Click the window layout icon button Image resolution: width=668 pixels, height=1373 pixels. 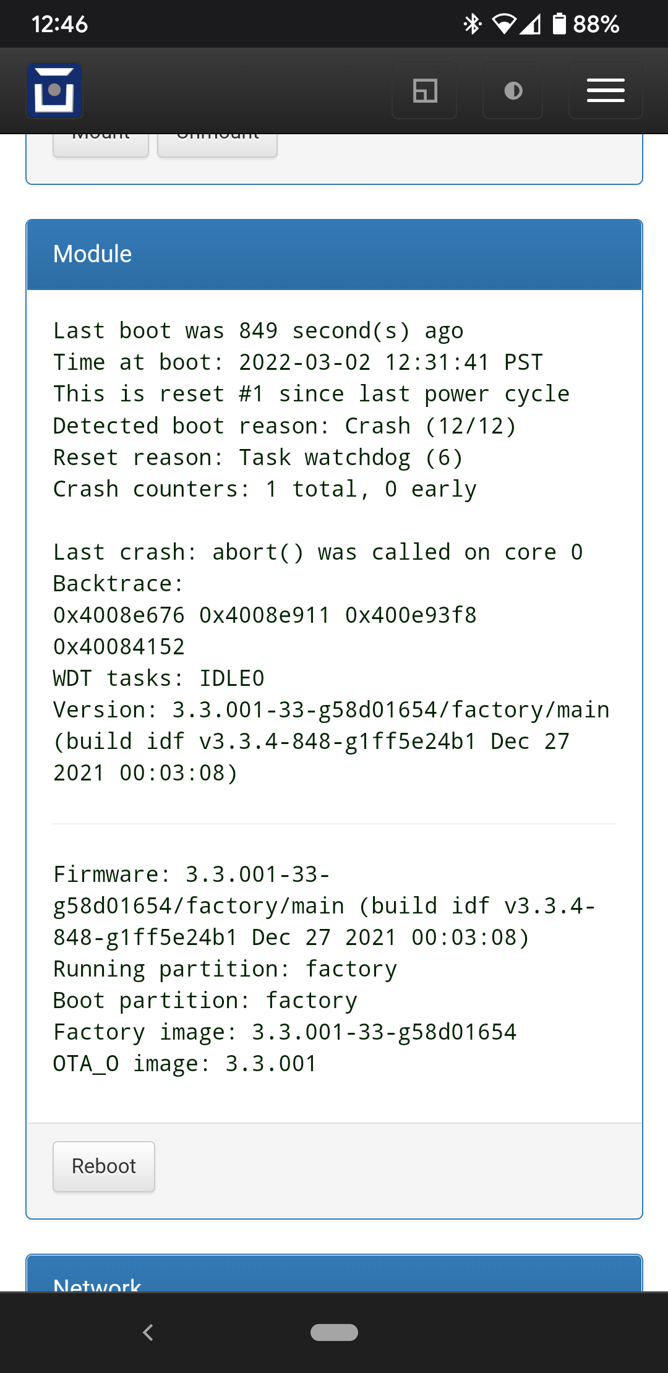point(424,91)
